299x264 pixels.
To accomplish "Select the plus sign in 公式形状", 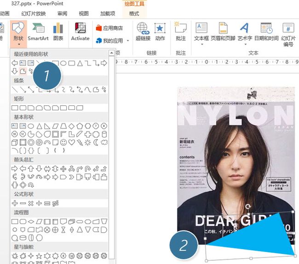I will (15, 203).
